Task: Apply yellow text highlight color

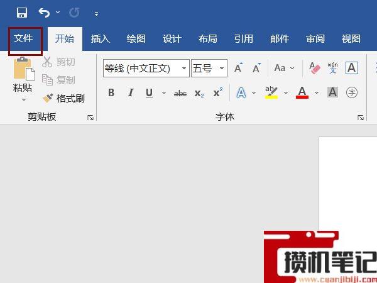Action: (x=271, y=92)
